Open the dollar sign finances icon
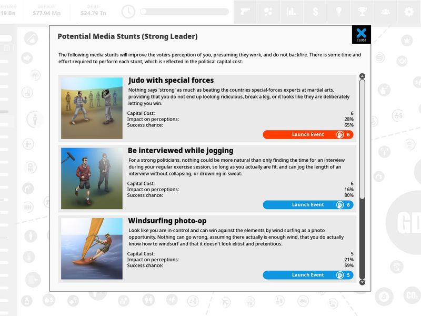 315,12
